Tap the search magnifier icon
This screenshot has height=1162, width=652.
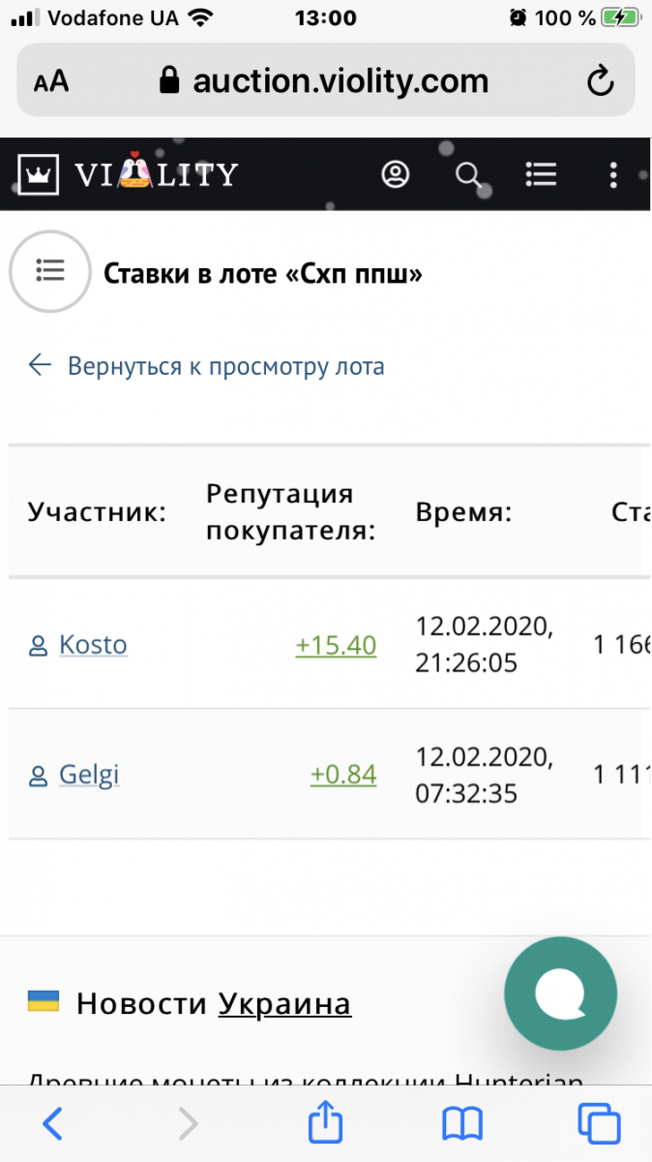pyautogui.click(x=468, y=174)
